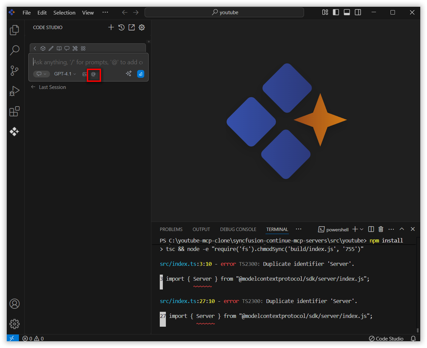
Task: Open the Selection menu
Action: (x=64, y=13)
